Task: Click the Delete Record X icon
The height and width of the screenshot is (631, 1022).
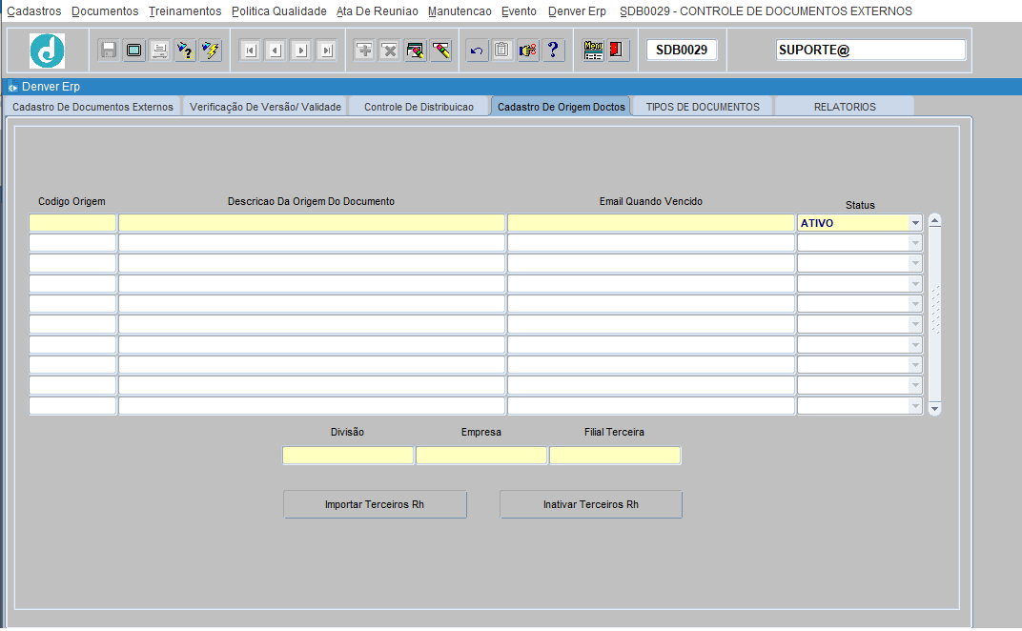Action: (x=389, y=51)
